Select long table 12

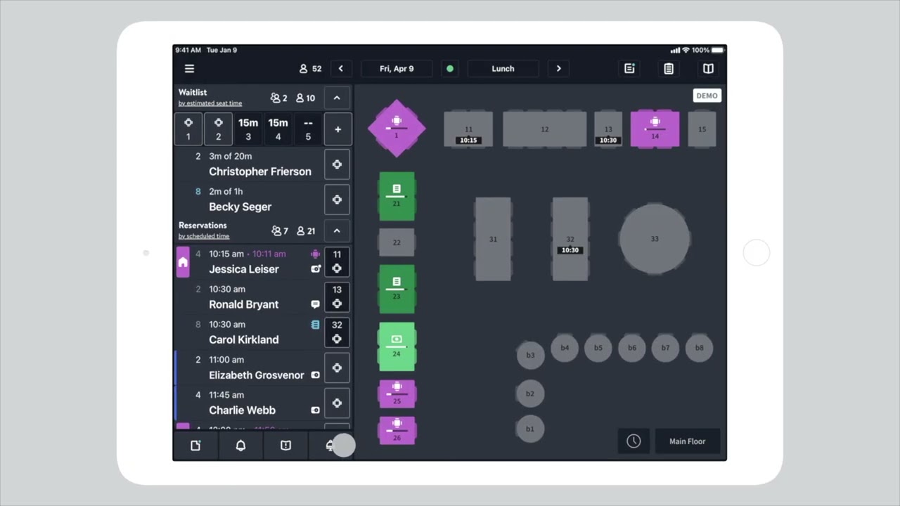tap(544, 129)
